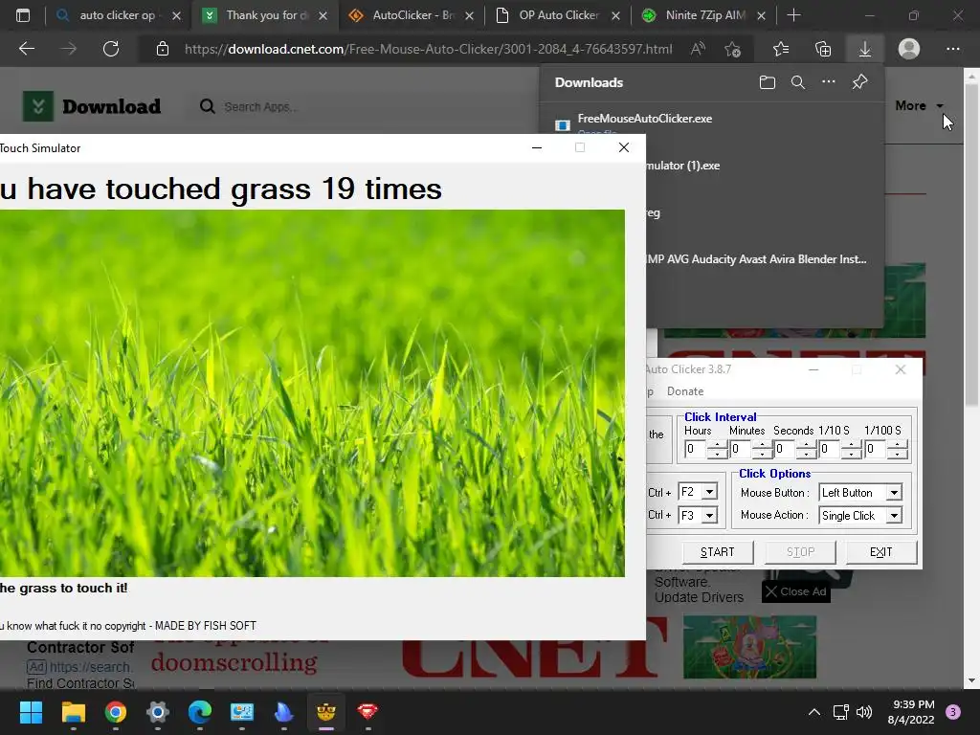Open the notification badge in taskbar
This screenshot has width=980, height=735.
point(953,712)
